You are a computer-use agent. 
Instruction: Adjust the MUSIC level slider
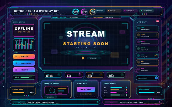coord(117,92)
